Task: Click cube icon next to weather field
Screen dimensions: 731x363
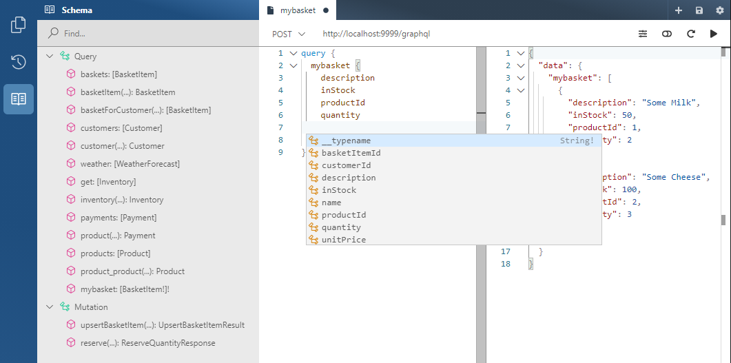Action: 71,163
